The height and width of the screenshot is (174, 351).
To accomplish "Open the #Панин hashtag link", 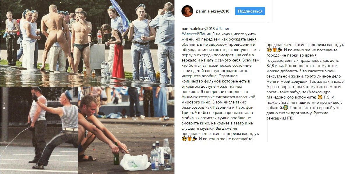I will 223,29.
